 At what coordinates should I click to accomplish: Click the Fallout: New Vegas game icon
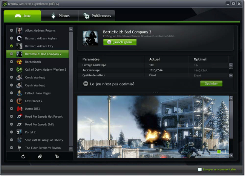coord(19,93)
